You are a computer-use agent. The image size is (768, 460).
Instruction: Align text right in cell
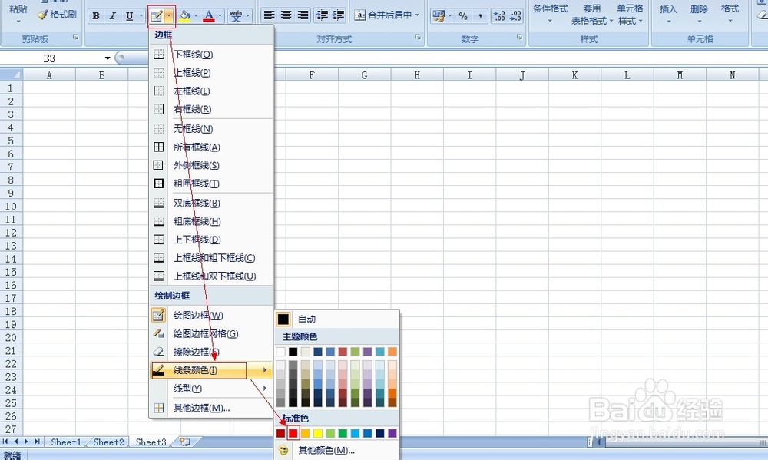[x=303, y=15]
